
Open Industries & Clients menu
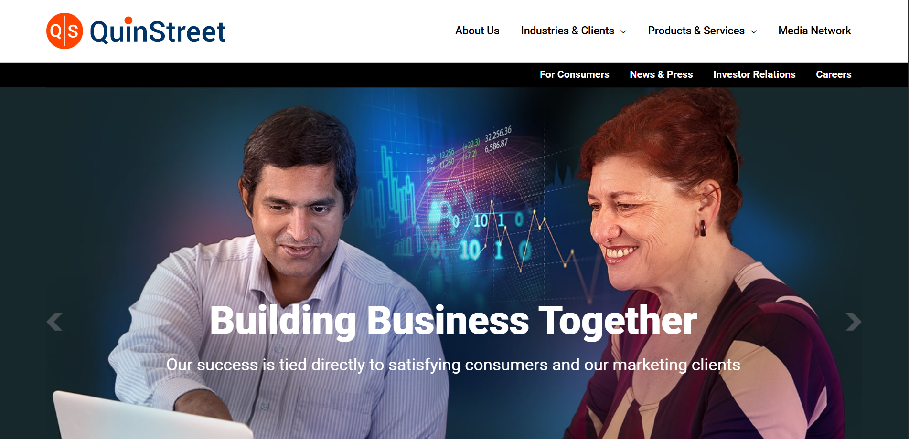(x=567, y=31)
